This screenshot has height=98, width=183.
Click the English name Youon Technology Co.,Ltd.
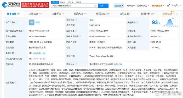(x=101, y=56)
